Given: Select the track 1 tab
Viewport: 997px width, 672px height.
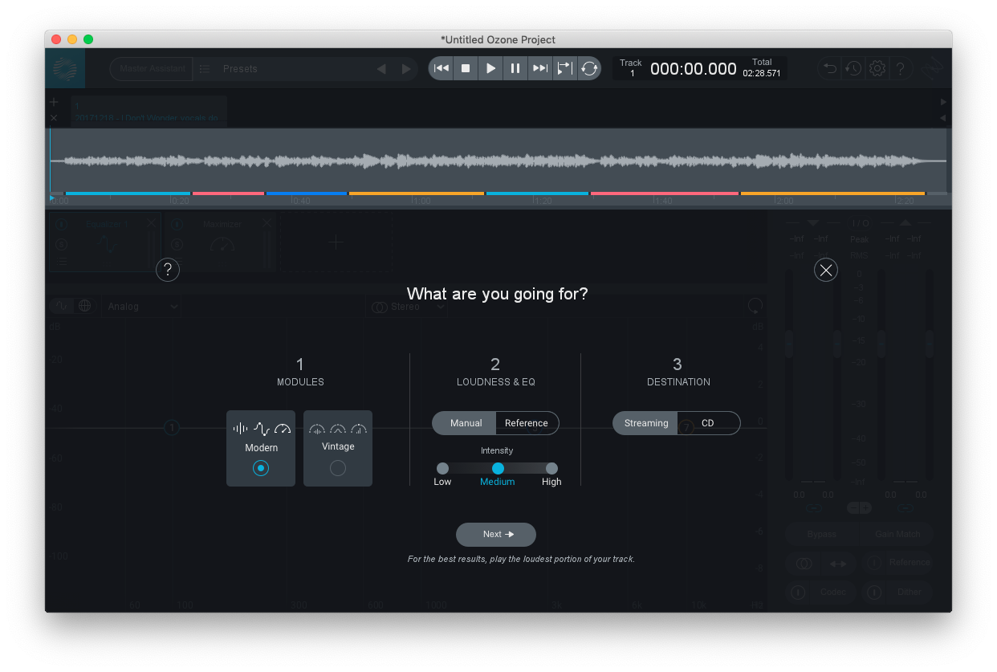Looking at the screenshot, I should pos(148,111).
